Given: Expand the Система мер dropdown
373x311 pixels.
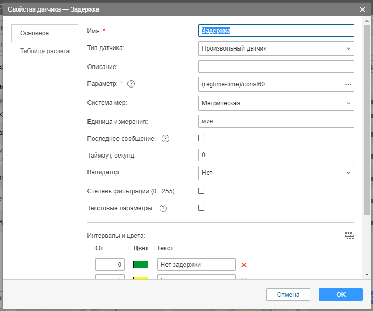Looking at the screenshot, I should tap(276, 103).
